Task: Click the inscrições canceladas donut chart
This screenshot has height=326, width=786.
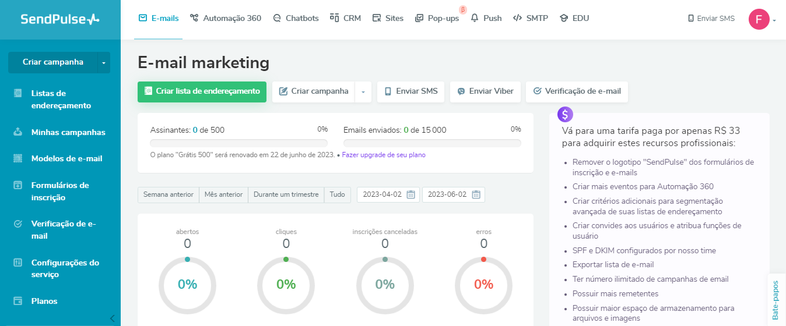Action: (385, 285)
